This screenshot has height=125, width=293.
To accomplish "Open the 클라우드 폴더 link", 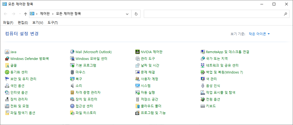I will [151, 106].
